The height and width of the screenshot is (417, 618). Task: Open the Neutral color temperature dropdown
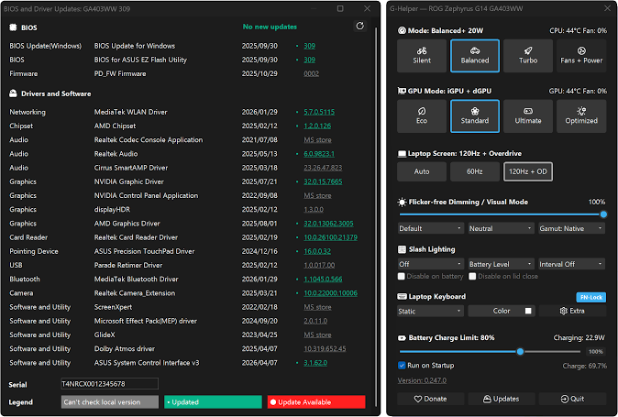[501, 228]
